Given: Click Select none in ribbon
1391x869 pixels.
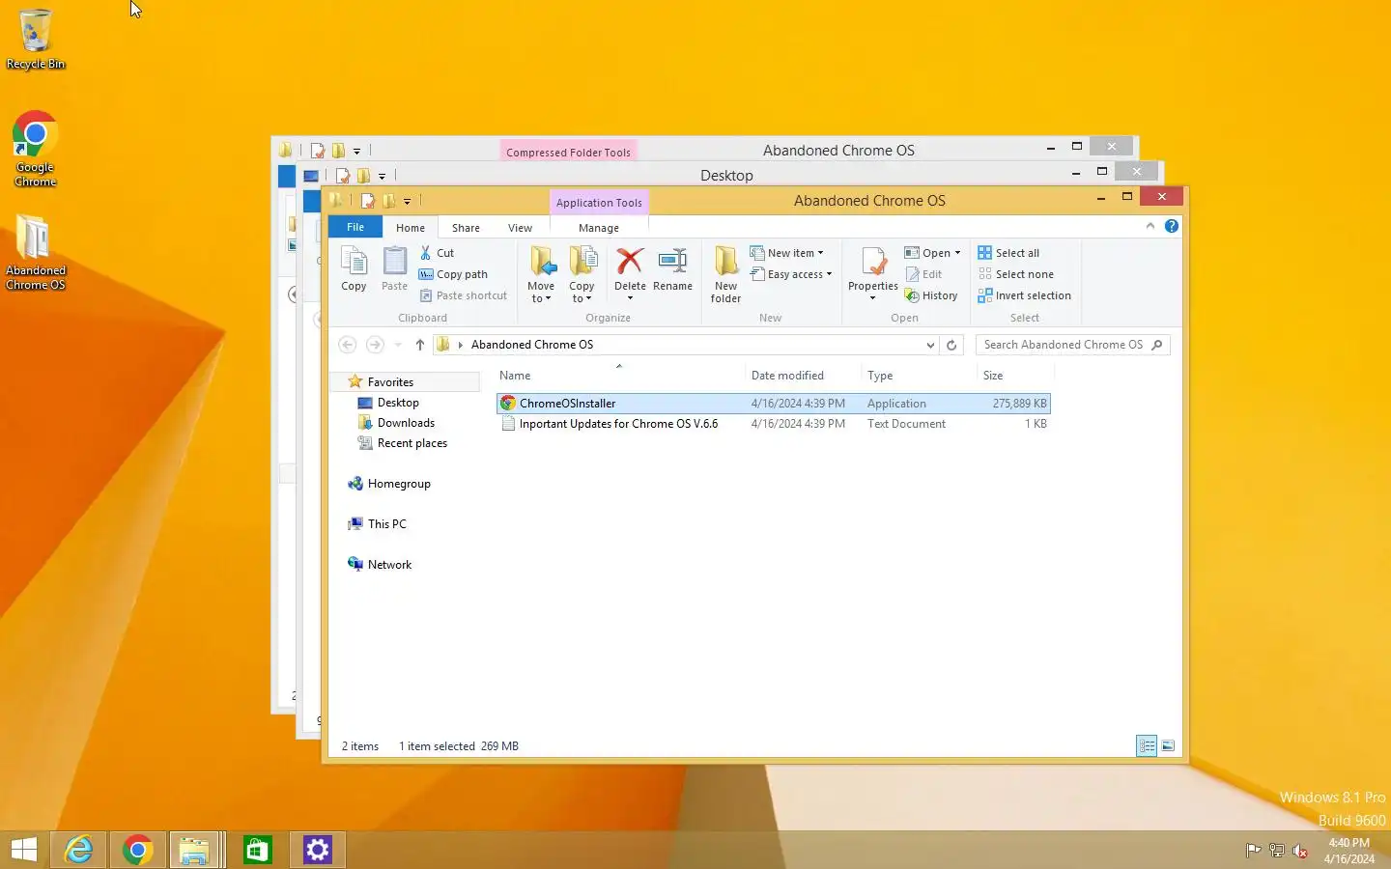Looking at the screenshot, I should (1015, 274).
